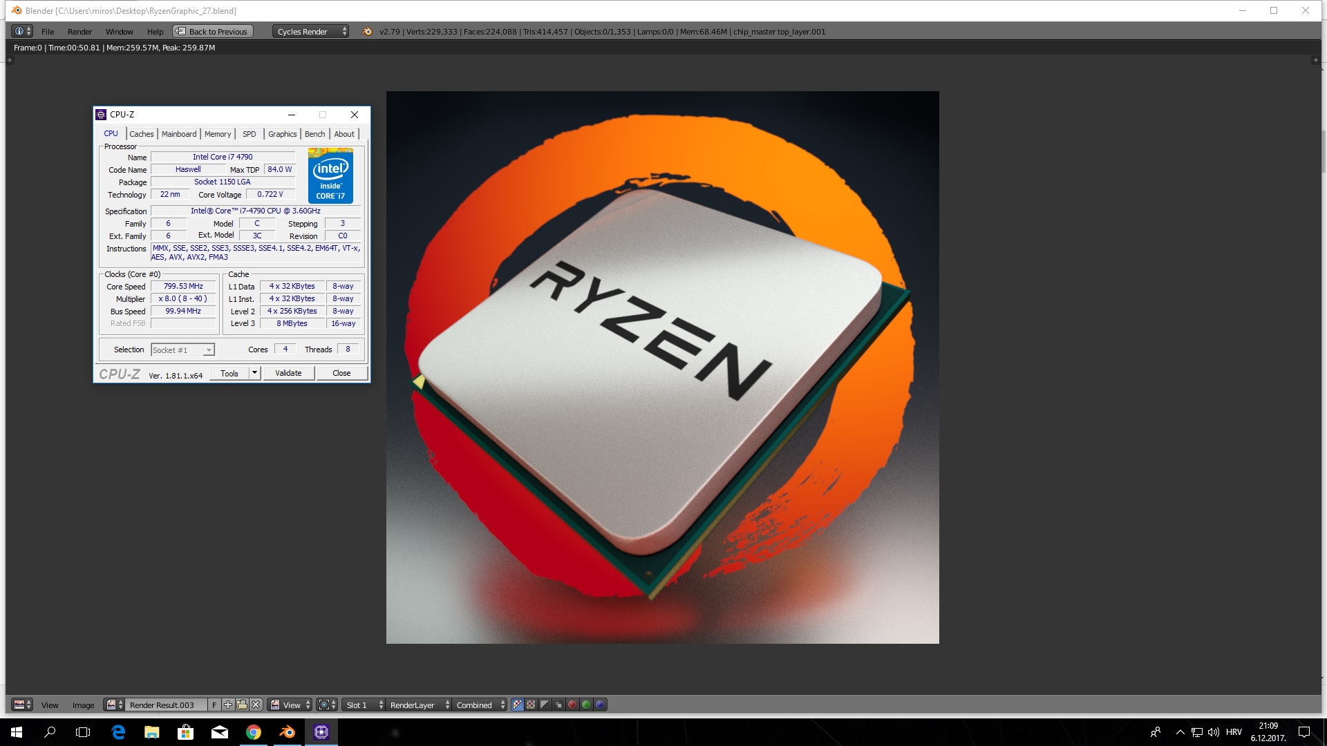This screenshot has height=746, width=1327.
Task: Open Google Chrome from the taskbar
Action: click(x=254, y=732)
